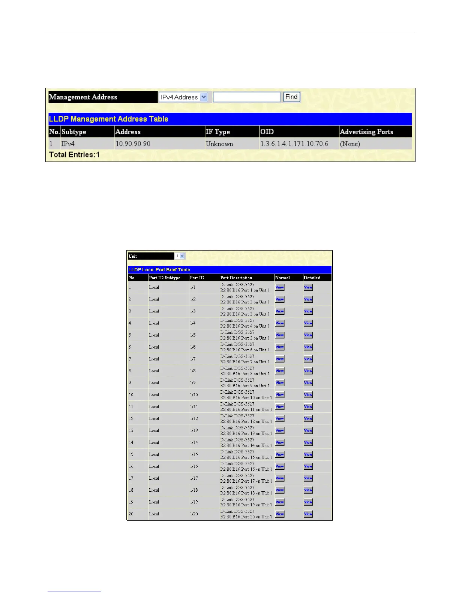This screenshot has width=459, height=595.
Task: Click Normal View button for port 1/7
Action: (x=280, y=359)
